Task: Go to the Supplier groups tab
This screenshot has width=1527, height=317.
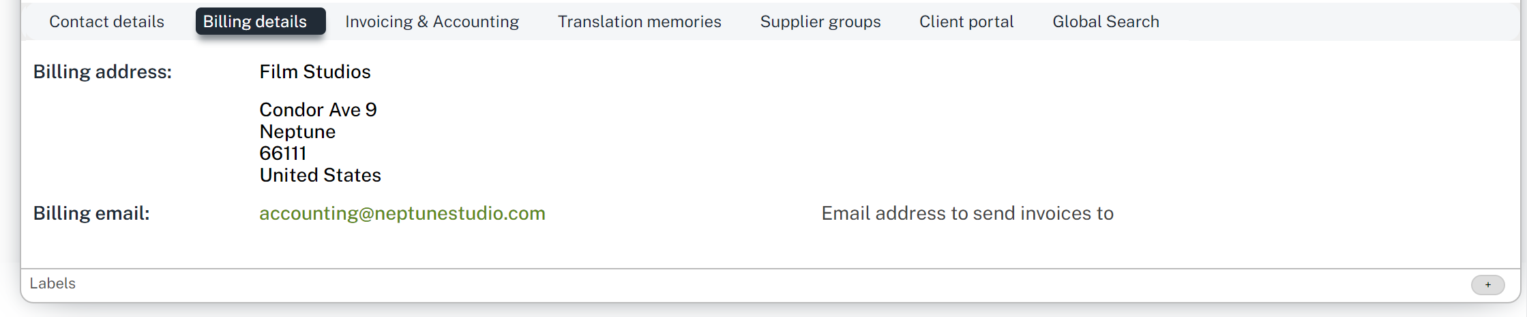Action: pyautogui.click(x=820, y=22)
